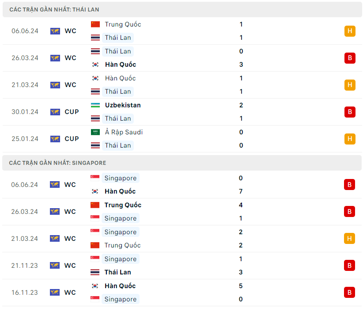Viewport: 363px width, 312px height.
Task: Click the South Korea flag in the 16.11.23 match
Action: coord(95,286)
